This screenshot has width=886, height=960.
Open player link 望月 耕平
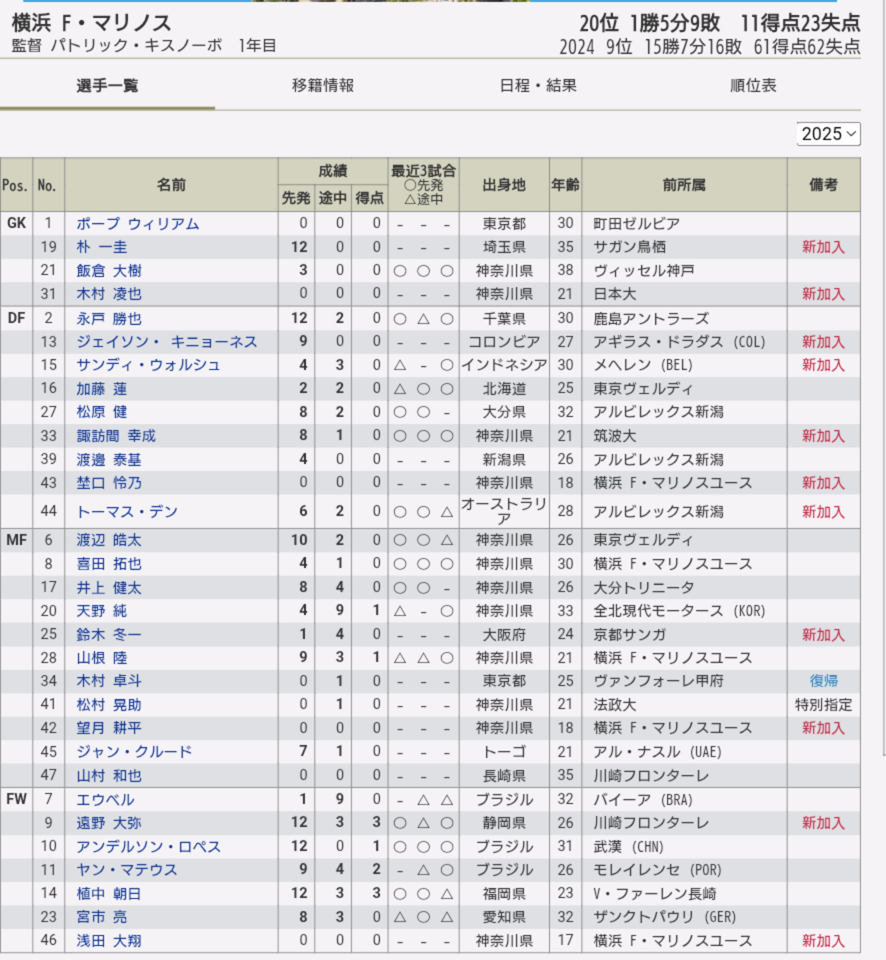pyautogui.click(x=109, y=728)
